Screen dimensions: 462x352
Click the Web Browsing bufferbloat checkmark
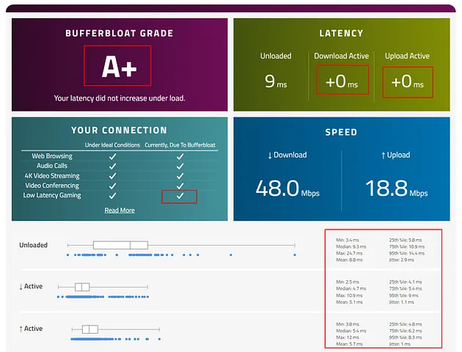click(180, 156)
